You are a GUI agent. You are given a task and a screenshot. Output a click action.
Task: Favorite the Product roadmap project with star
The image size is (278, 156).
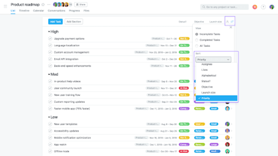[x=43, y=5]
